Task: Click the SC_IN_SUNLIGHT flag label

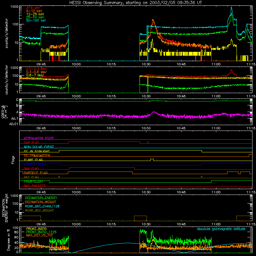Action: tap(36, 151)
